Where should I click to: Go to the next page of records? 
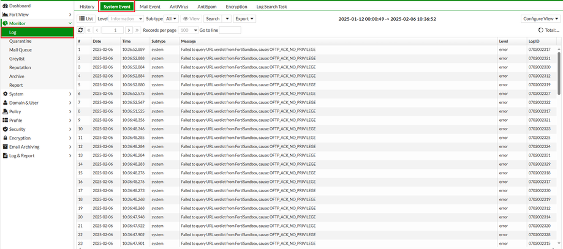tap(129, 30)
